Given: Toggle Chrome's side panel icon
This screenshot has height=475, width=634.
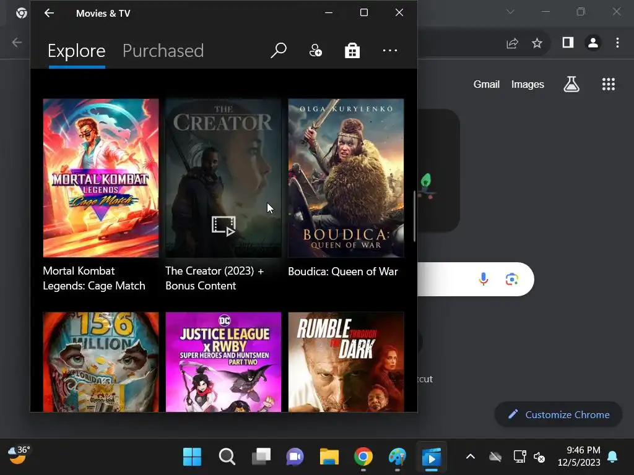Looking at the screenshot, I should coord(568,43).
